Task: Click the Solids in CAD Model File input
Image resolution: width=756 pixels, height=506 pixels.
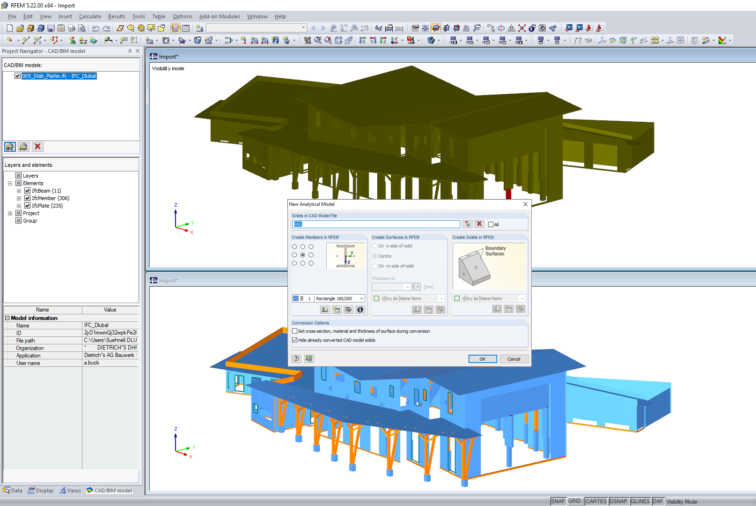Action: [376, 224]
